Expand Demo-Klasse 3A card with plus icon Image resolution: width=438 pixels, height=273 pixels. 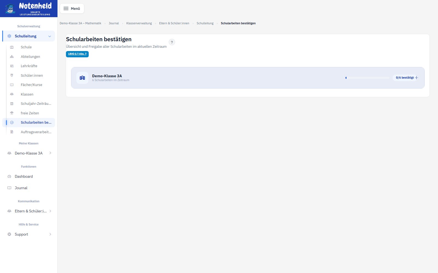(x=417, y=78)
